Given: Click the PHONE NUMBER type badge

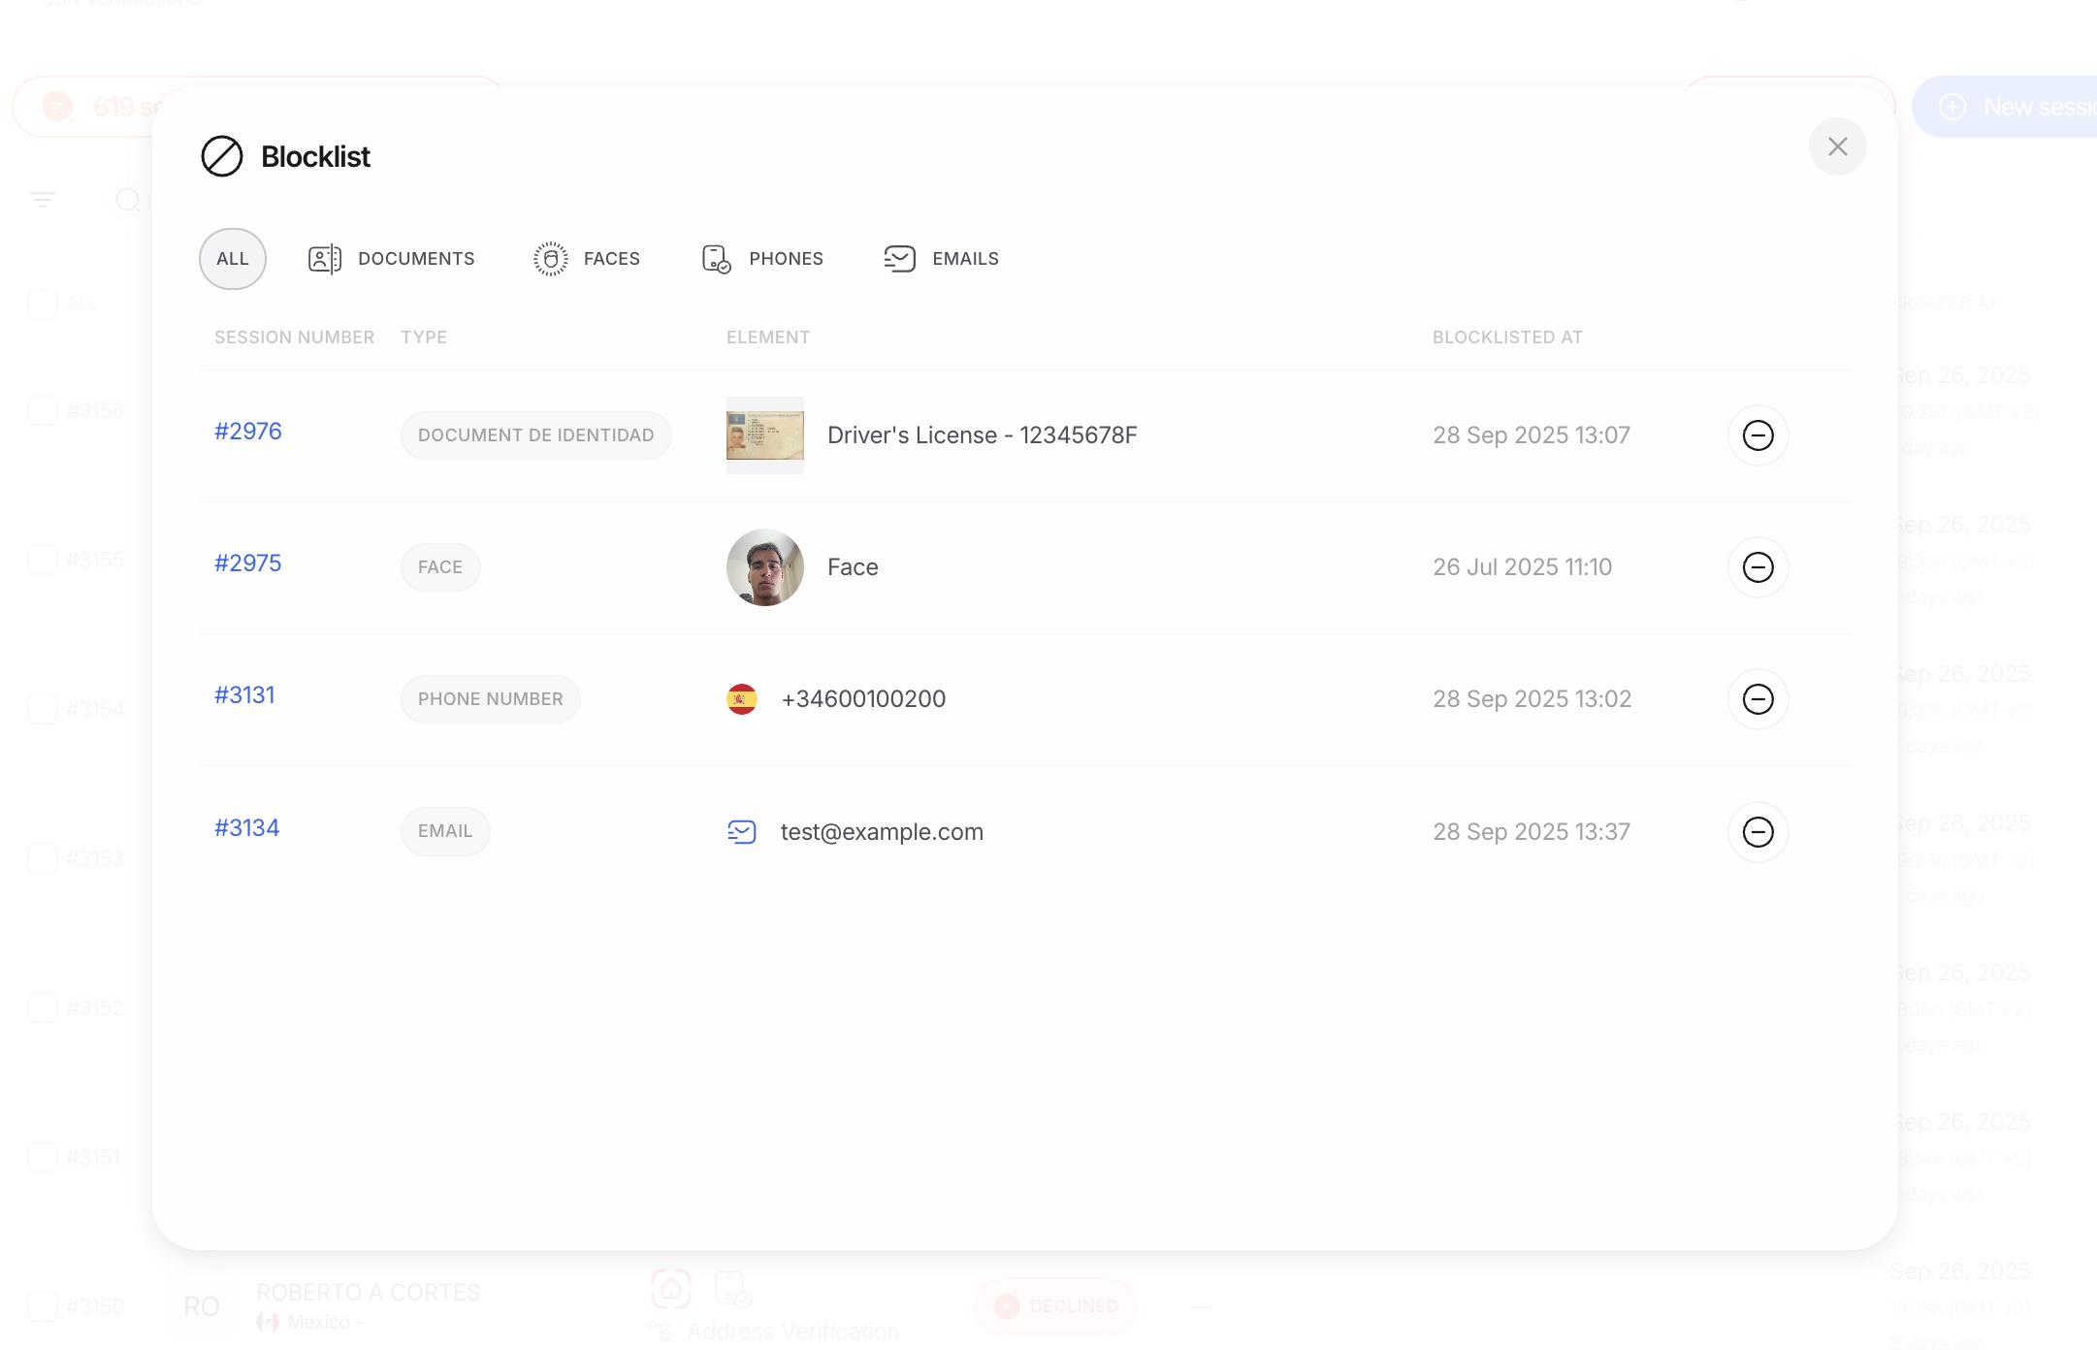Looking at the screenshot, I should click(491, 699).
